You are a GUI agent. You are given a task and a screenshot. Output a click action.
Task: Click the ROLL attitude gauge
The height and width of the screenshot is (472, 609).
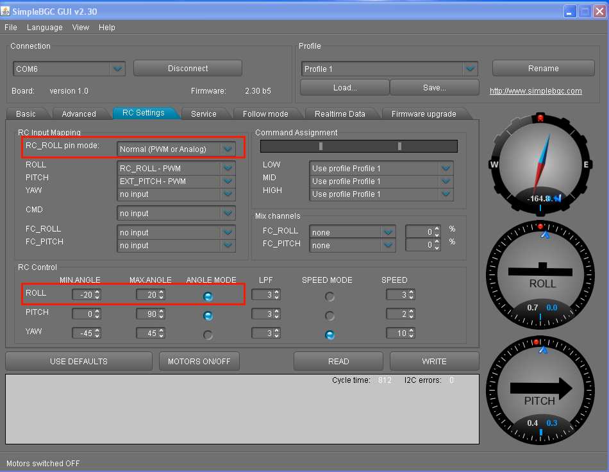(540, 274)
